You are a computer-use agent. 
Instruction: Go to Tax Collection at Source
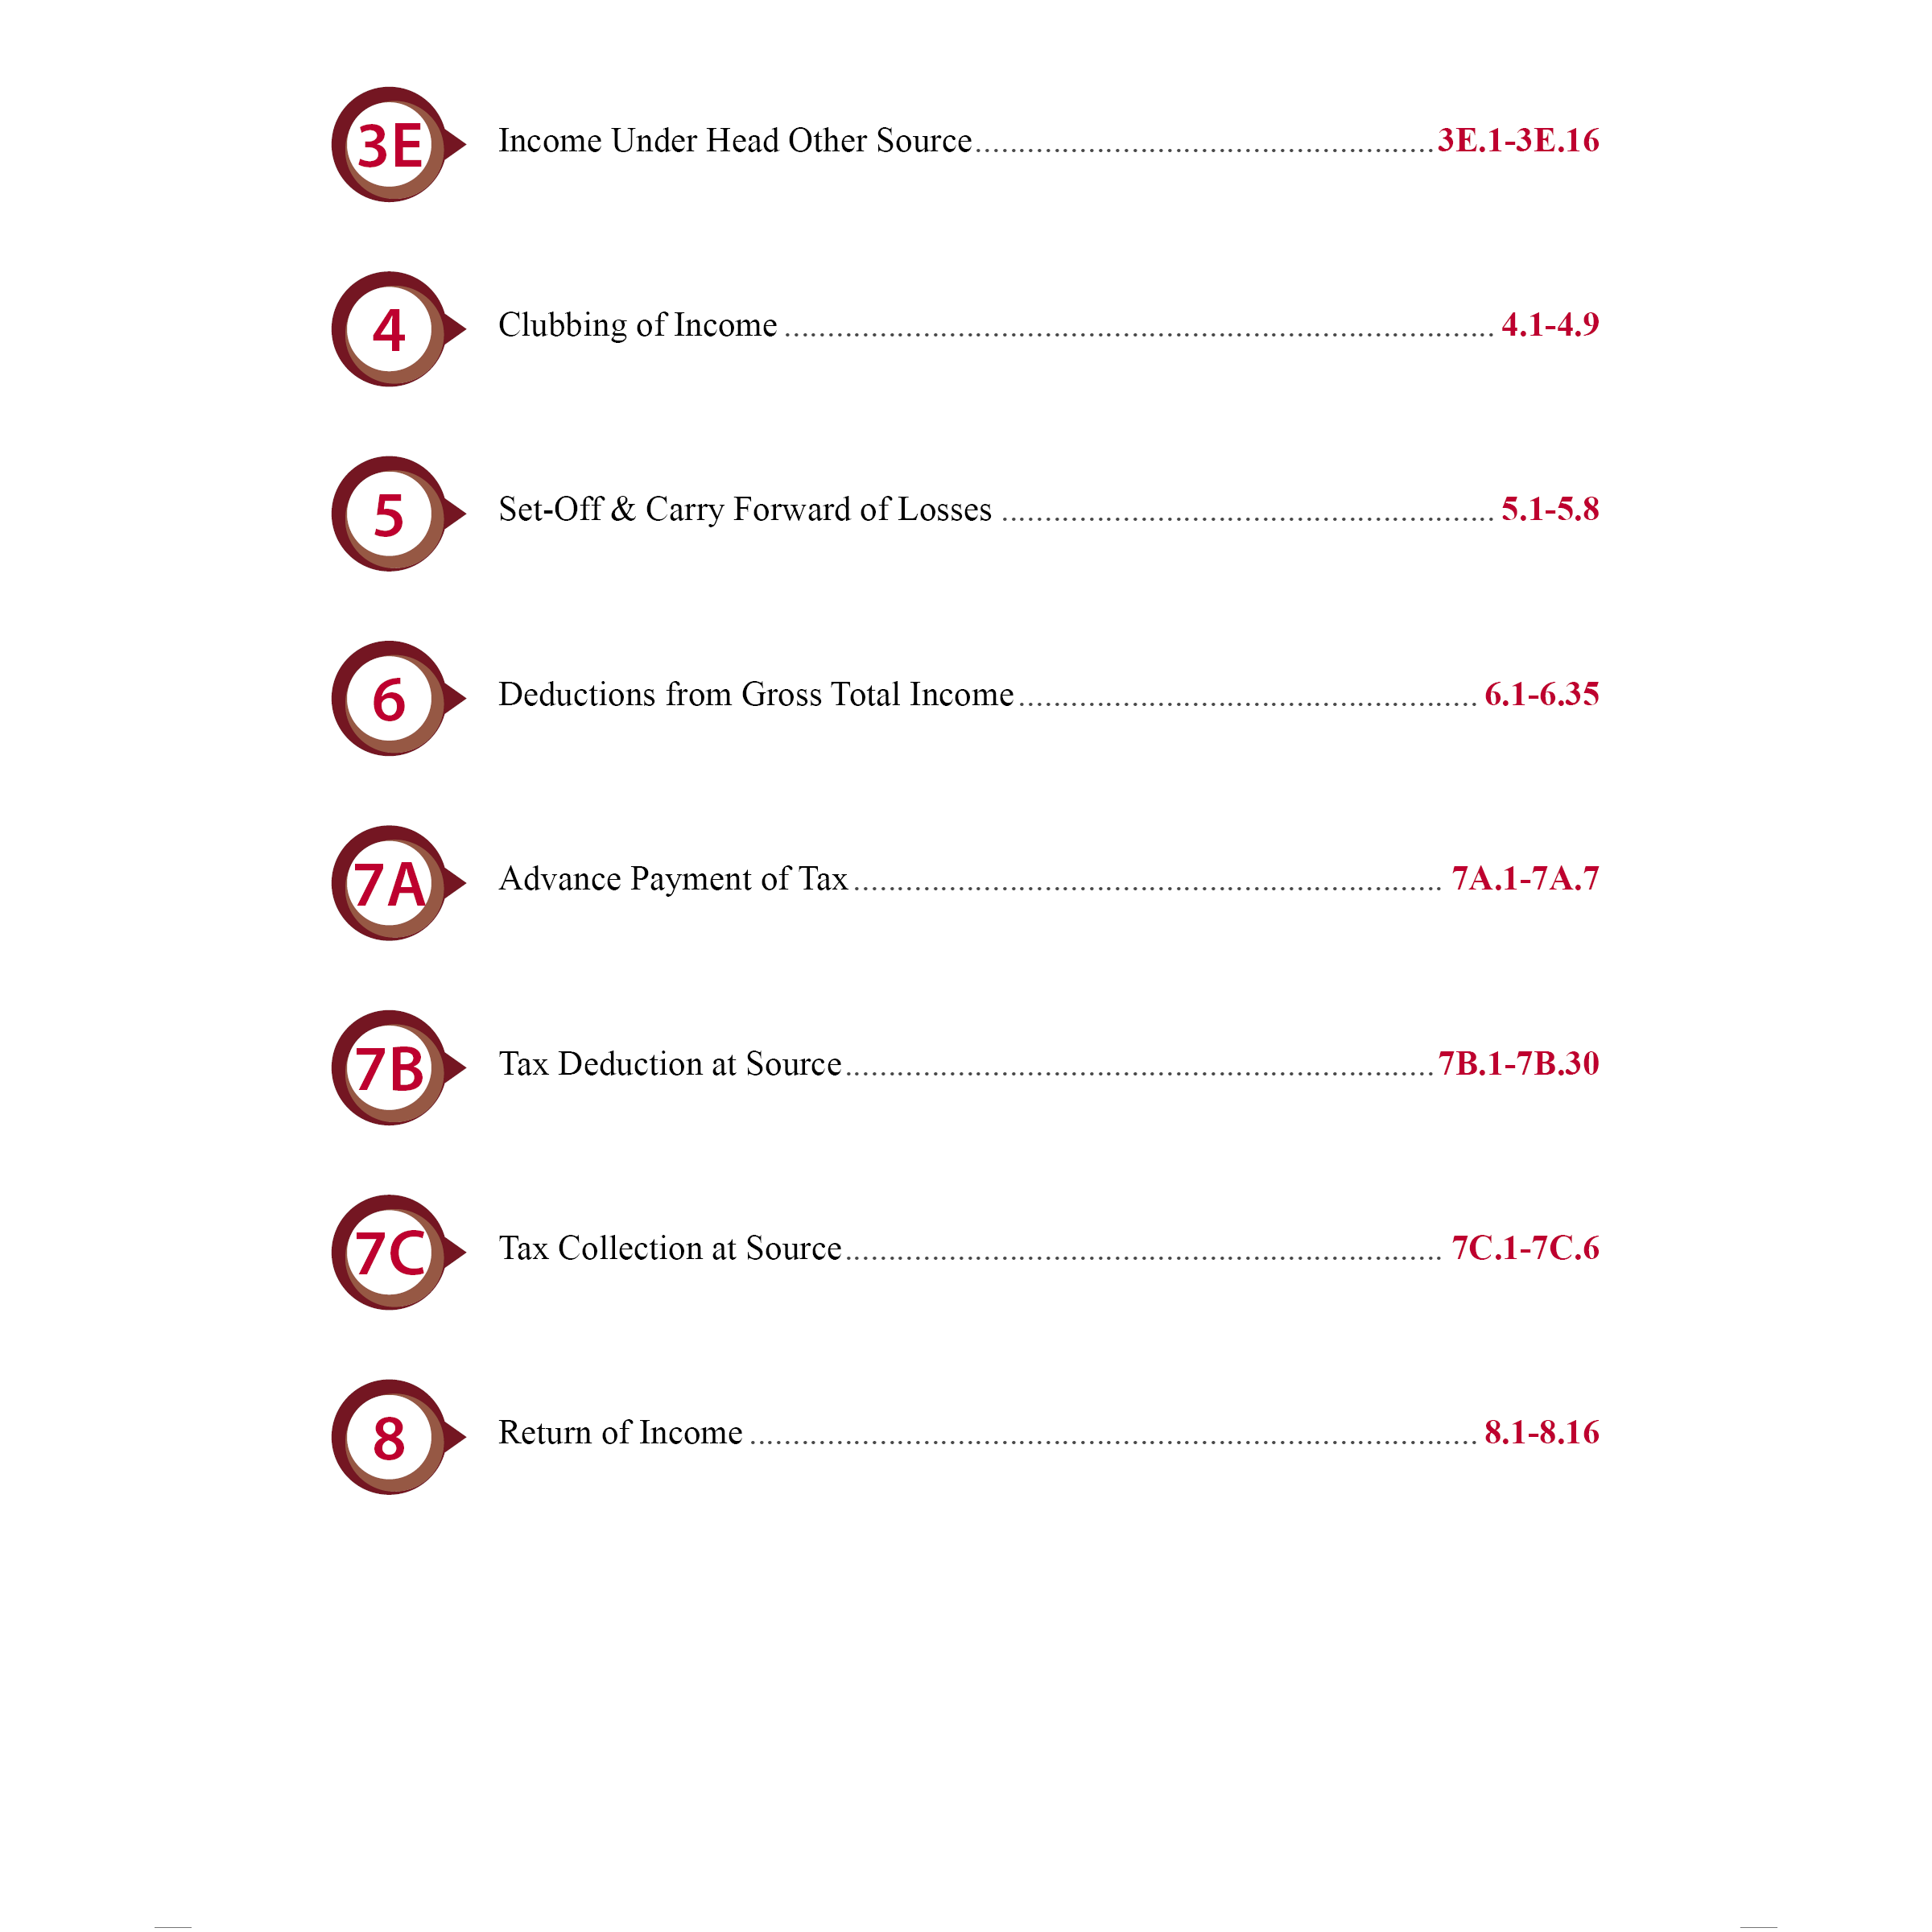(x=670, y=1249)
